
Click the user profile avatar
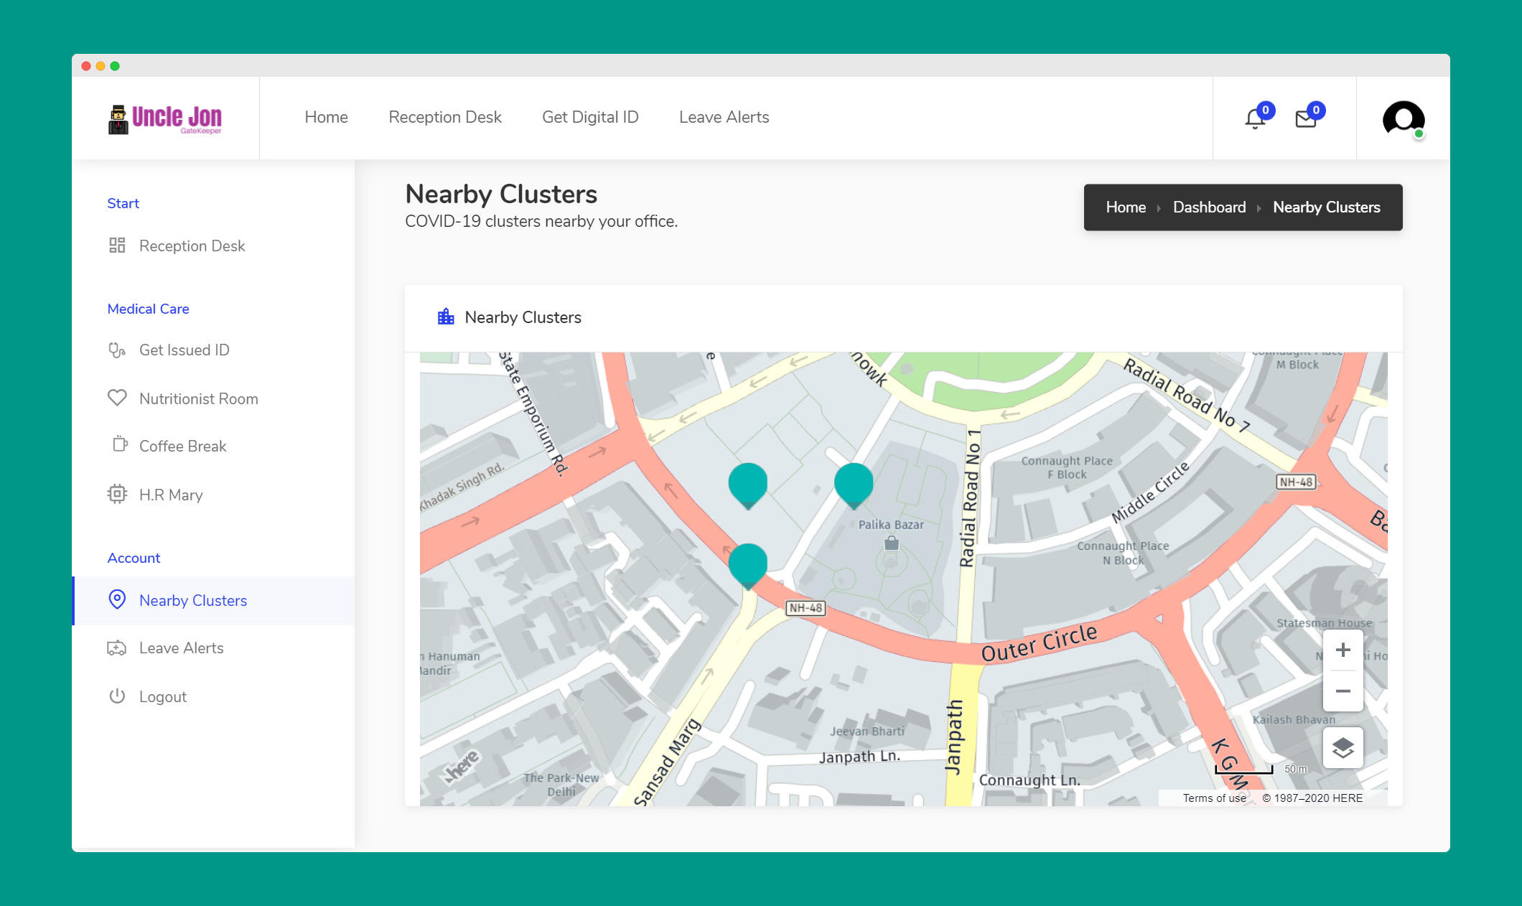1403,118
